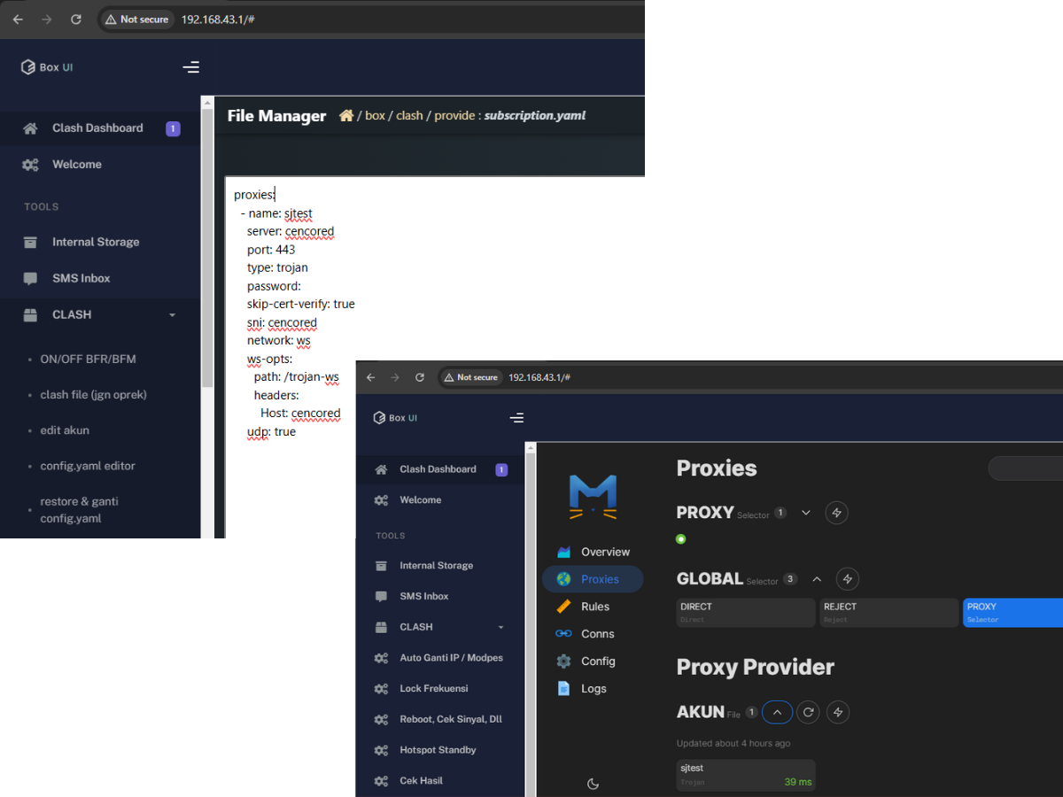Select the DIRECT proxy in GLOBAL group
The height and width of the screenshot is (797, 1063).
click(746, 613)
